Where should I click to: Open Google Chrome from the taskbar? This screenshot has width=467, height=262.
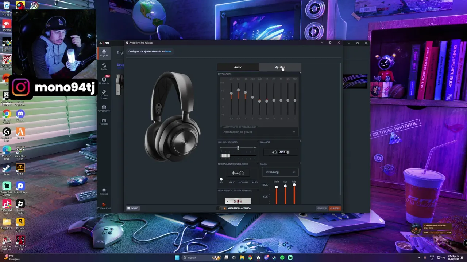[250, 258]
